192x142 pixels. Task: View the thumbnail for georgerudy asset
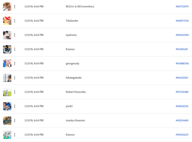(x=7, y=63)
